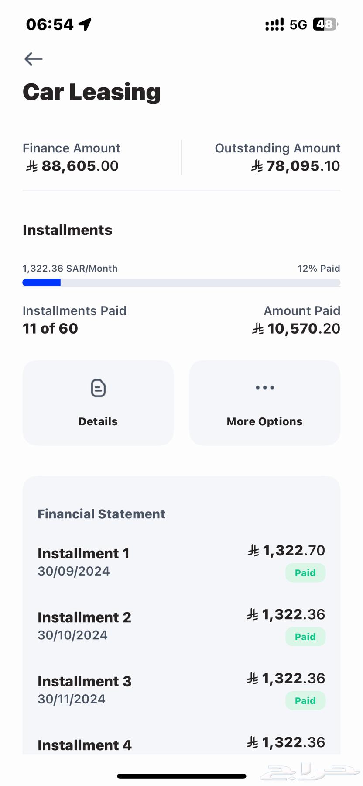Tap the Paid badge on Installment 1
Viewport: 363px width, 786px height.
305,573
